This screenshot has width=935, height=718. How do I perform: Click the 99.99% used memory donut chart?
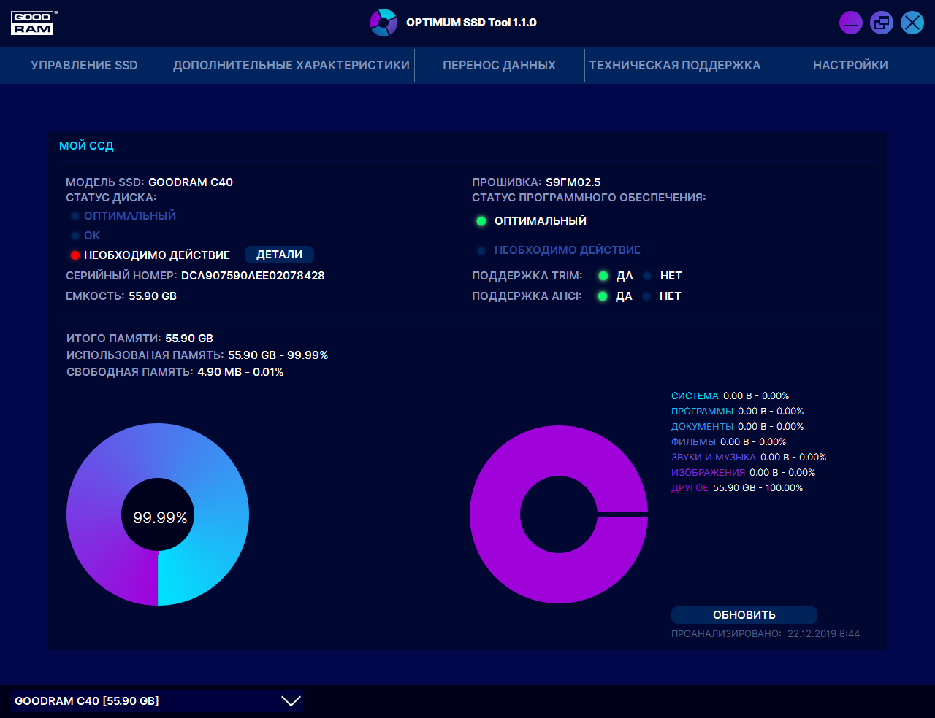[x=158, y=514]
